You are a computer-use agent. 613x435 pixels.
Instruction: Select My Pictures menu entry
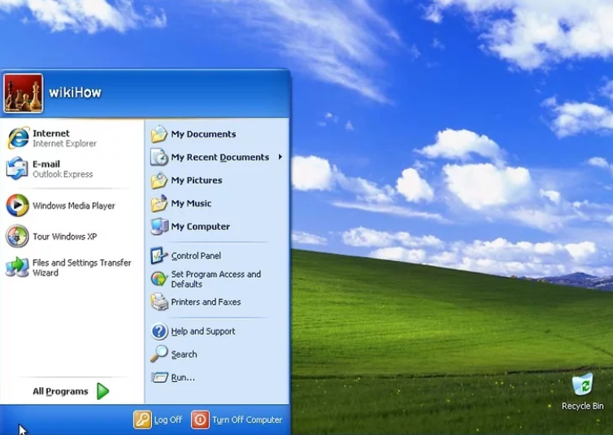(196, 181)
